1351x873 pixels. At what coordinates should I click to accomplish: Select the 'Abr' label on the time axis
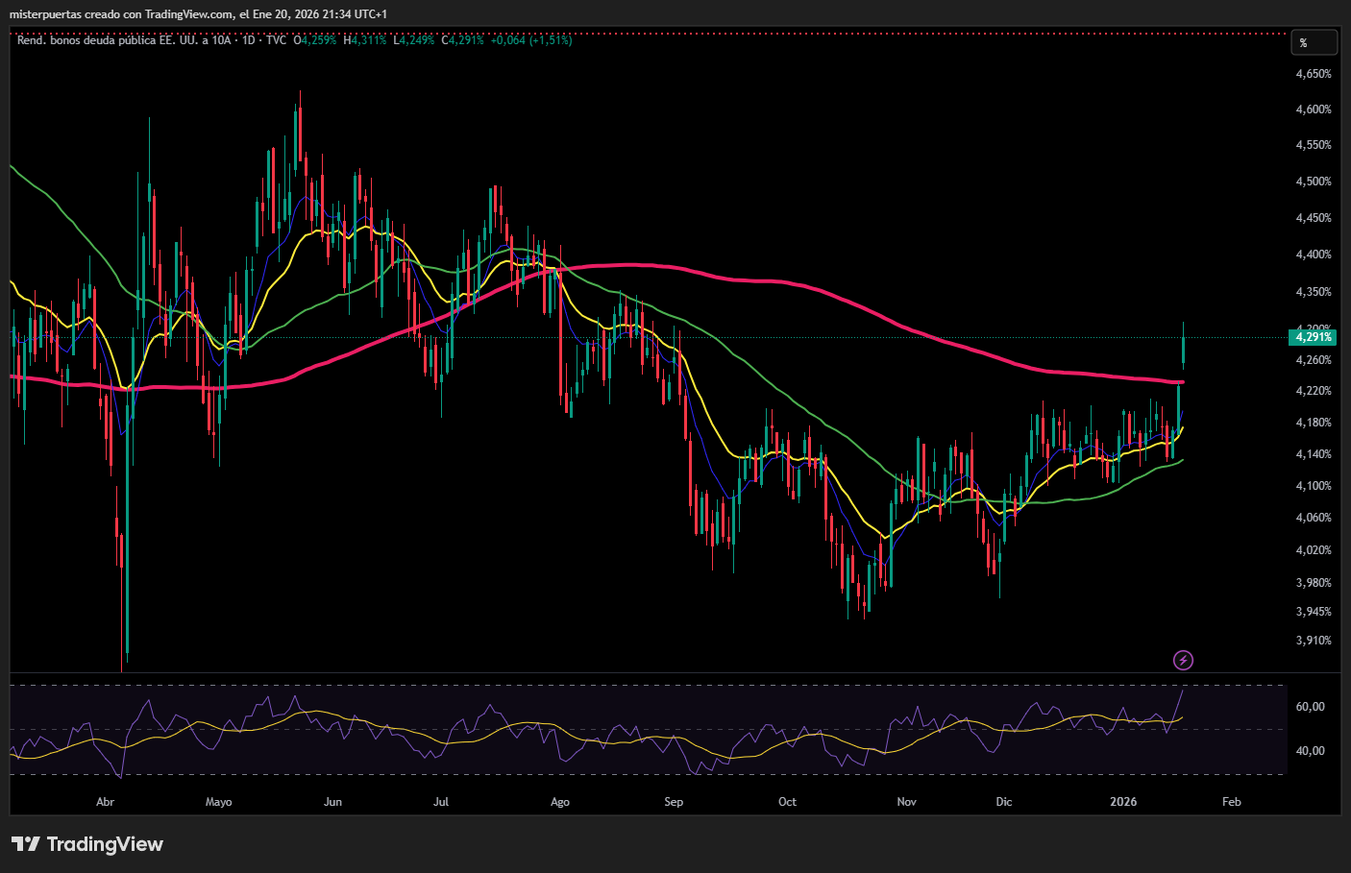click(x=106, y=802)
